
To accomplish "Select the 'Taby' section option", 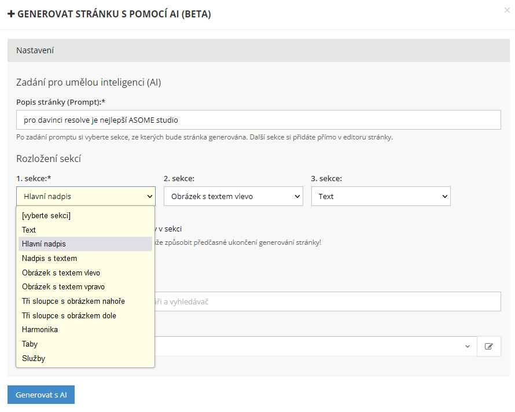I will (x=30, y=344).
